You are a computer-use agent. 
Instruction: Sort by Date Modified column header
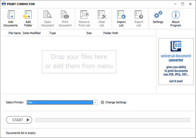tap(31, 33)
